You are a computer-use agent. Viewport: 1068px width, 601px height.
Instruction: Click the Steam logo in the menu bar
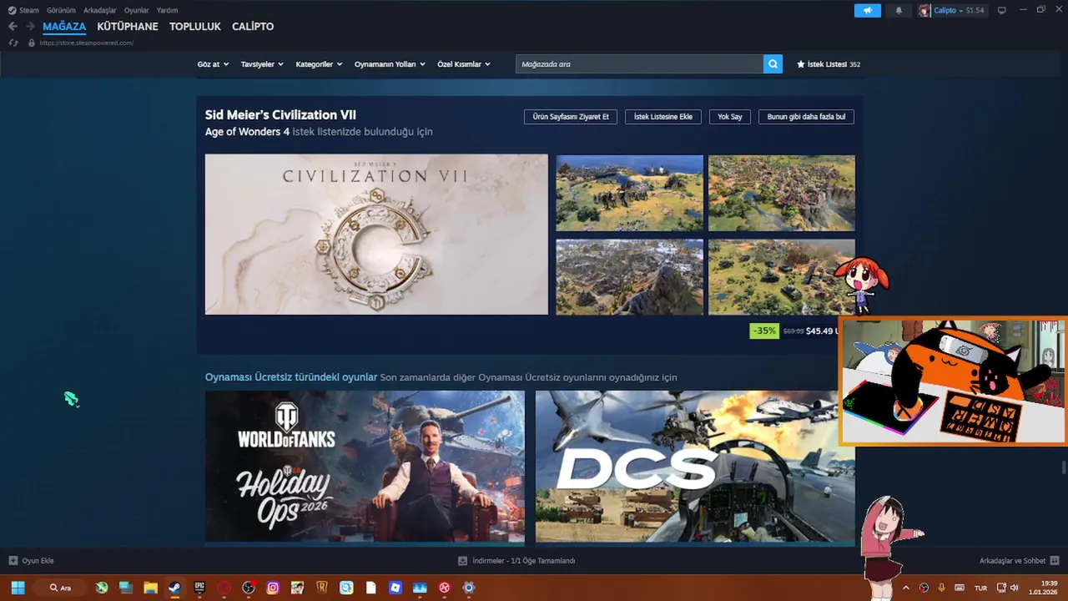click(13, 10)
